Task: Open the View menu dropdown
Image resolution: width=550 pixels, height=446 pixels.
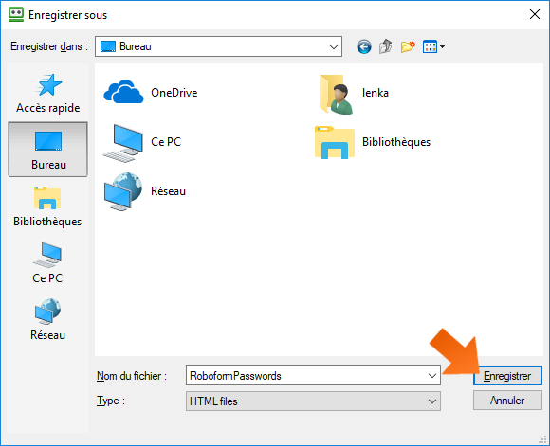Action: [x=434, y=46]
